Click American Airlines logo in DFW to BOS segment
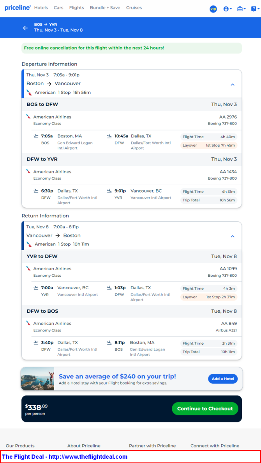Screen dimensions: 261x463 tap(28, 323)
